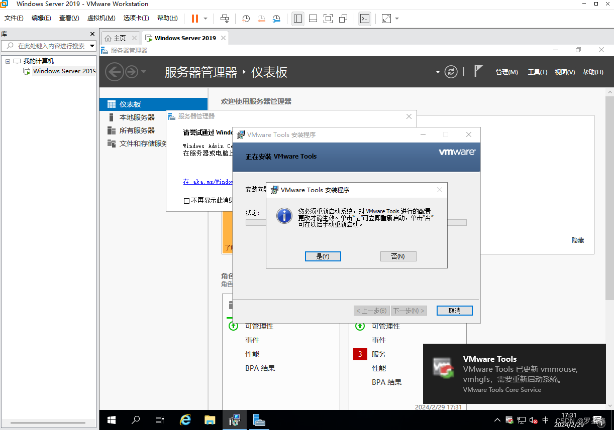The width and height of the screenshot is (614, 430).
Task: Click the revert snapshot toolbar icon
Action: (261, 19)
